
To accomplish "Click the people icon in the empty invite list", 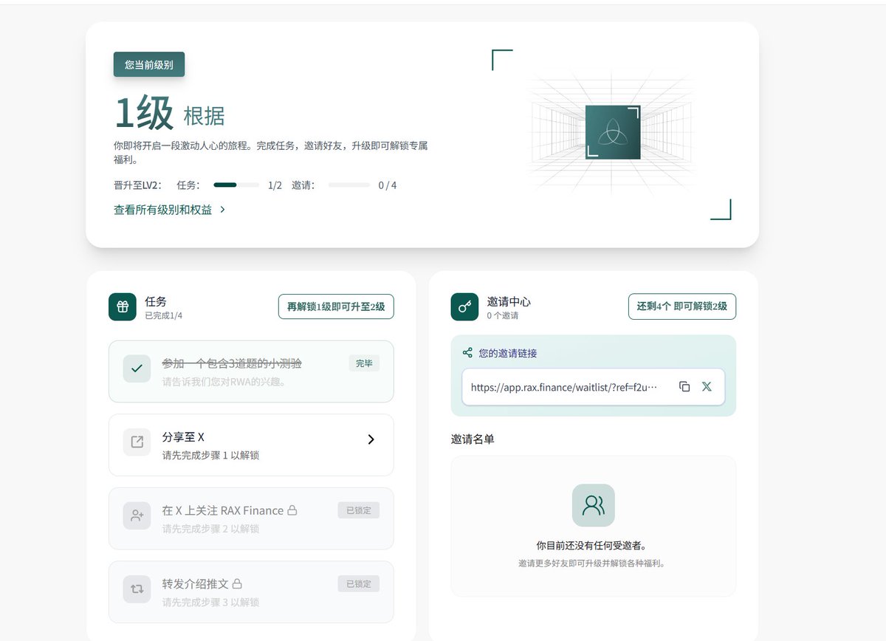I will [x=594, y=505].
